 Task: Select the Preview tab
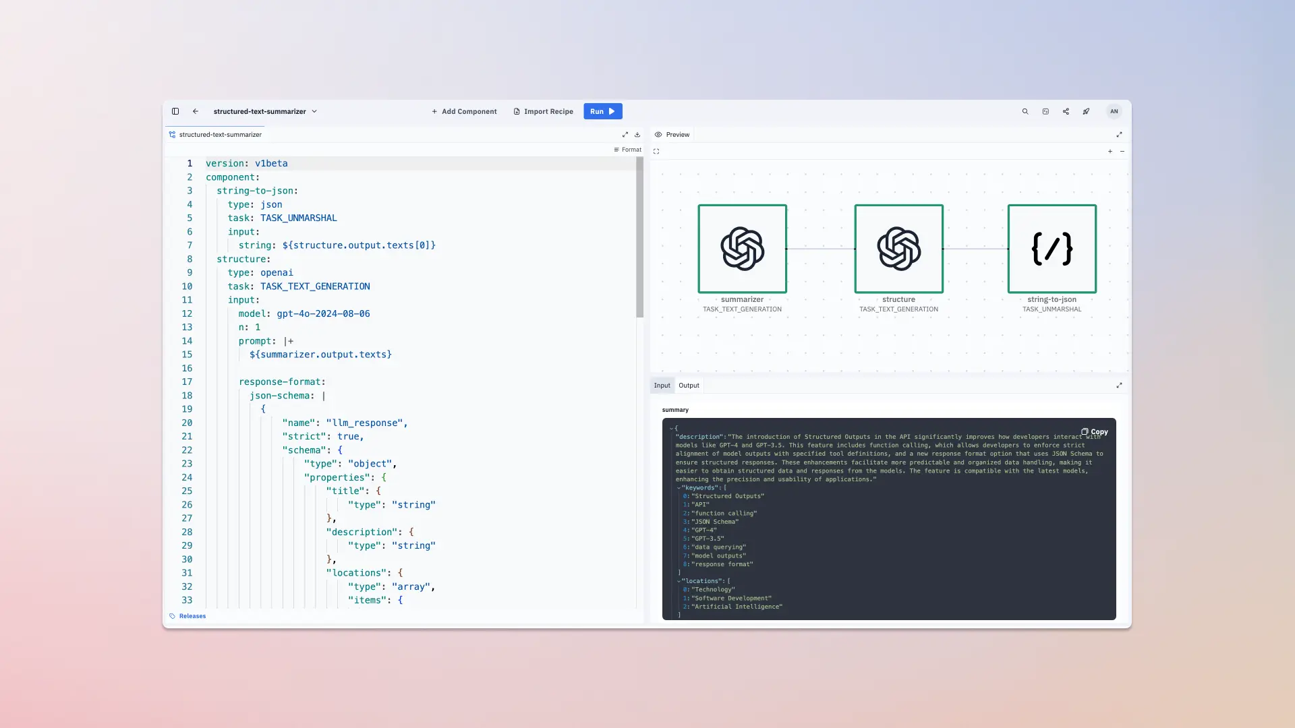point(672,135)
